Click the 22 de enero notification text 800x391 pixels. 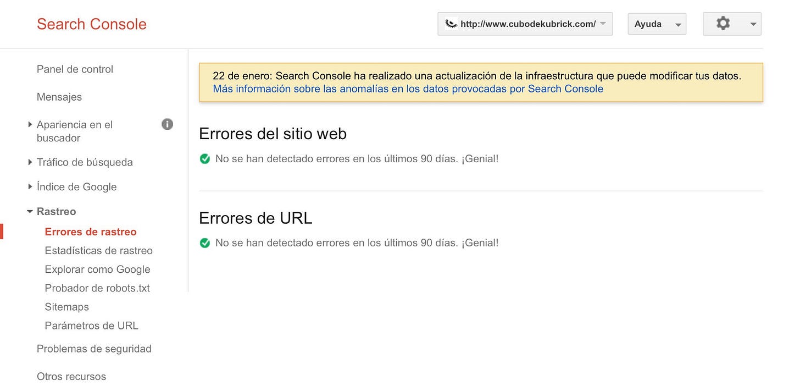click(x=477, y=76)
